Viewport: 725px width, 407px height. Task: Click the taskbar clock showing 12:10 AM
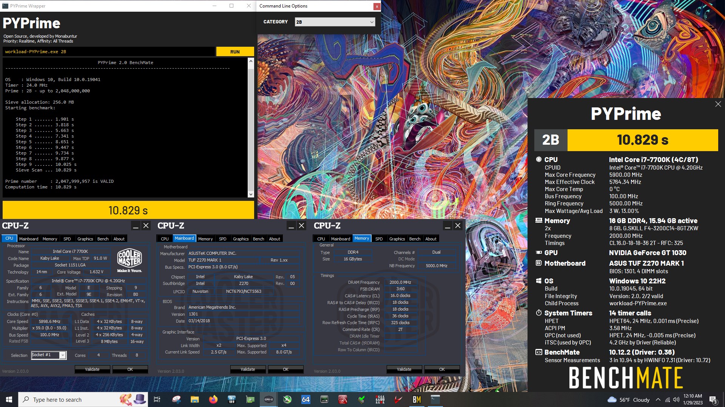pos(693,399)
